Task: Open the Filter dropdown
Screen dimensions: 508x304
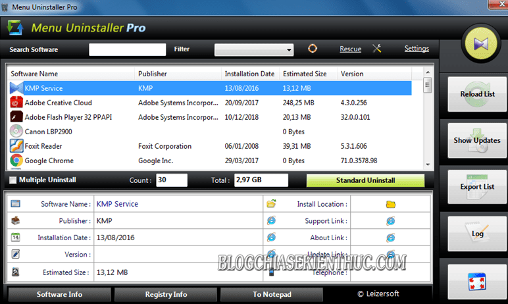Action: tap(254, 49)
